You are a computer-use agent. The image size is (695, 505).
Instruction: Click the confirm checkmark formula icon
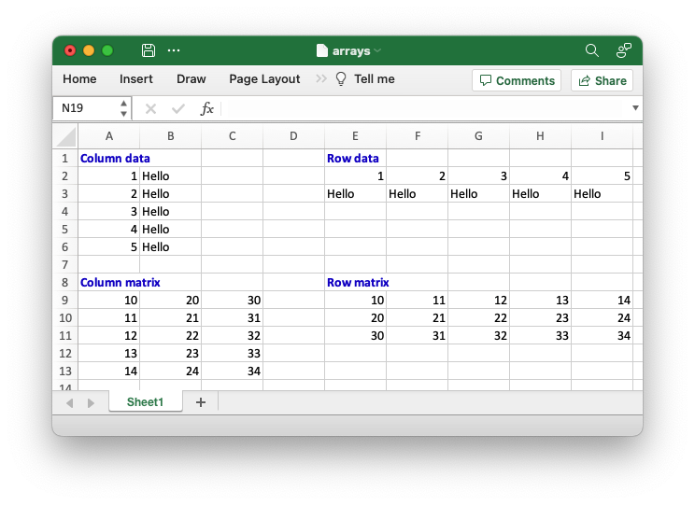(x=178, y=108)
